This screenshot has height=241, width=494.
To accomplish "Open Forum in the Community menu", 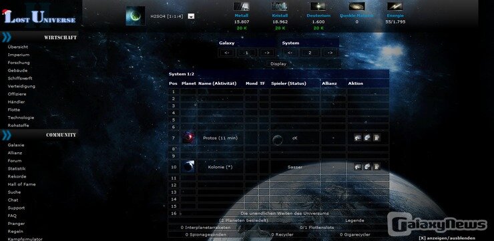I will click(x=15, y=161).
